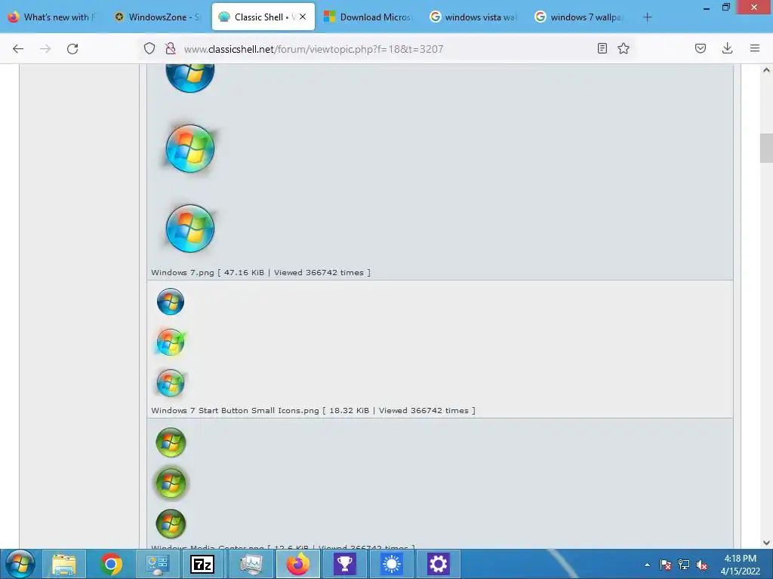Bookmark this page with the star
The height and width of the screenshot is (579, 773).
coord(624,48)
